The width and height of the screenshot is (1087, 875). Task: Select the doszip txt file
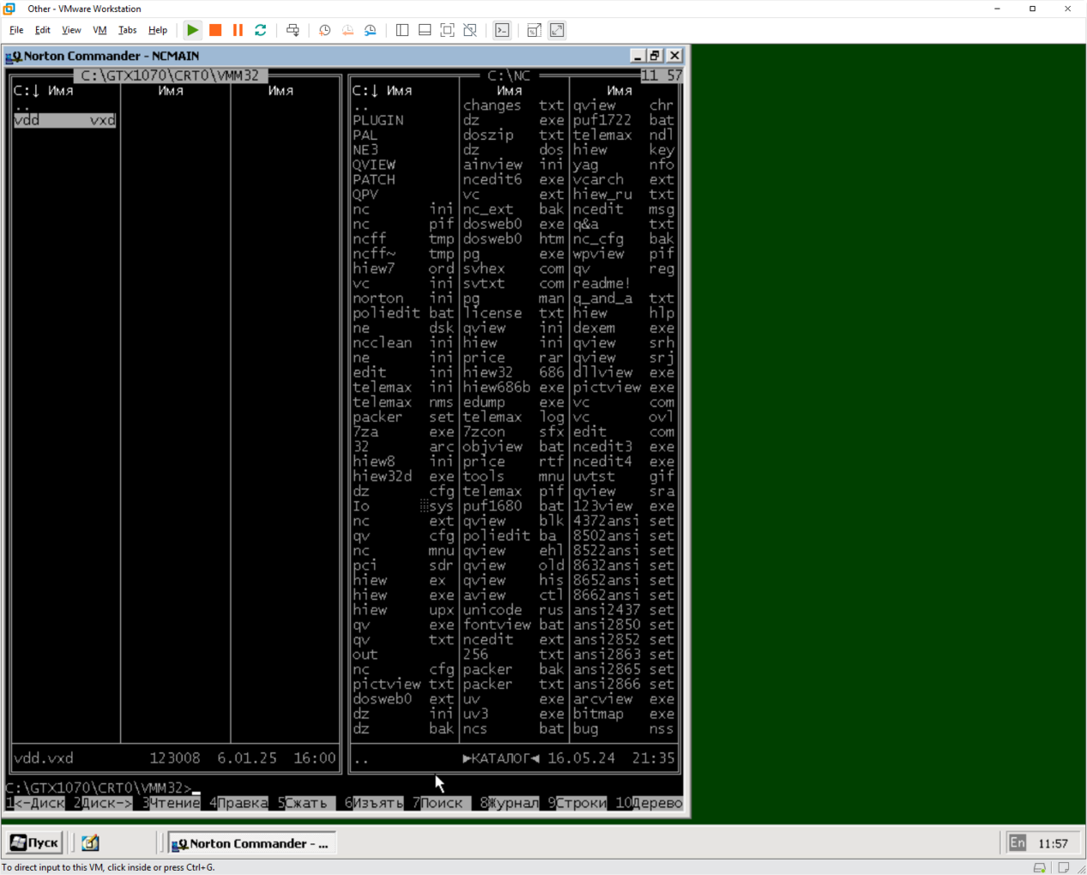514,135
